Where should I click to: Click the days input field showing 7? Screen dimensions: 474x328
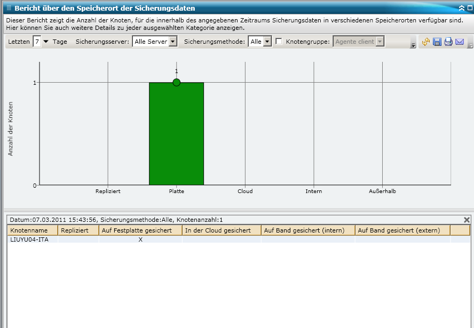pyautogui.click(x=37, y=42)
